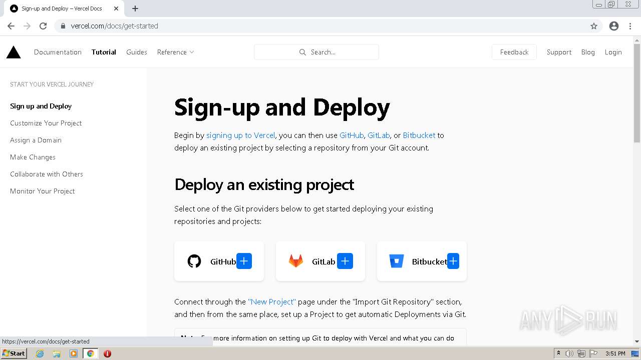Open Make Changes in sidebar
This screenshot has width=641, height=360.
click(x=33, y=157)
